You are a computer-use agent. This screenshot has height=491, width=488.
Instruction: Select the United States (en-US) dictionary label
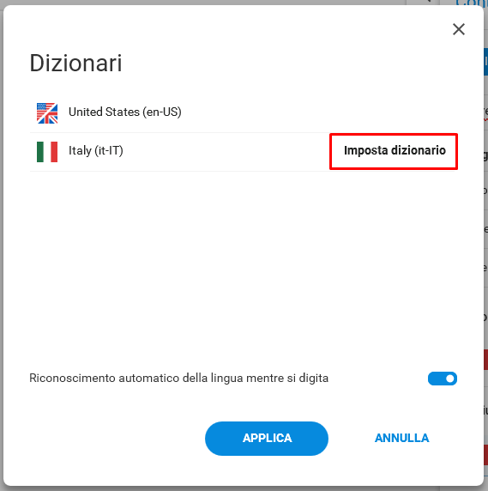(125, 112)
